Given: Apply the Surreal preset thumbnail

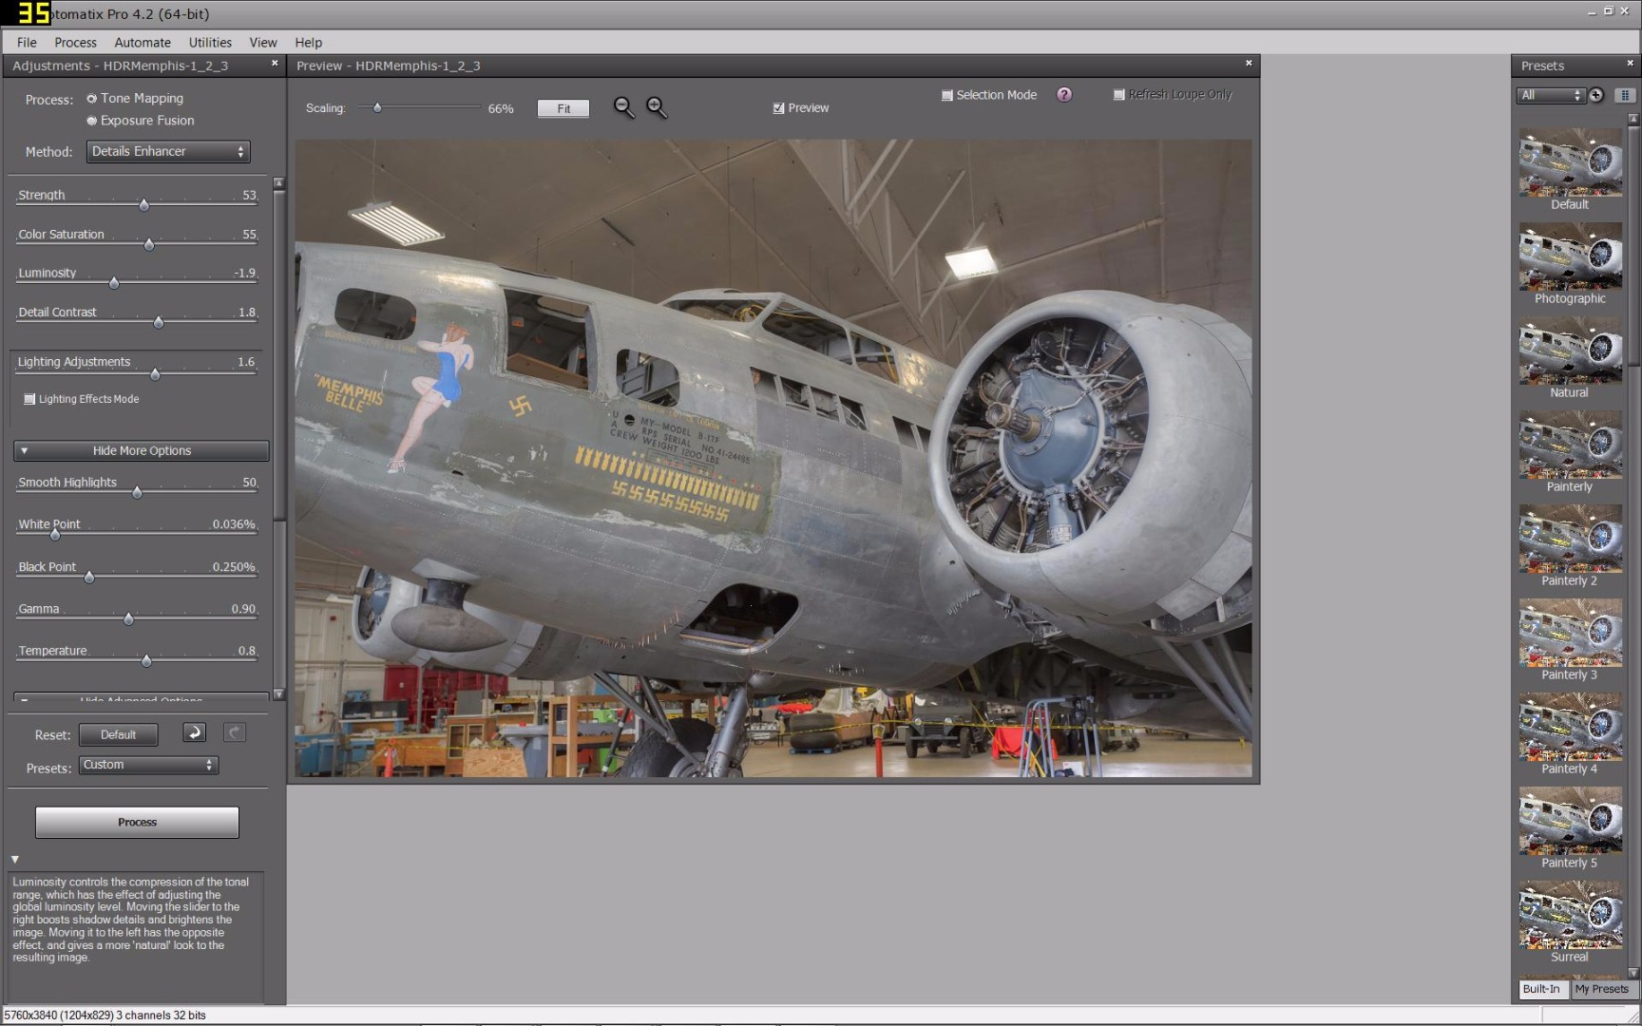Looking at the screenshot, I should coord(1570,914).
